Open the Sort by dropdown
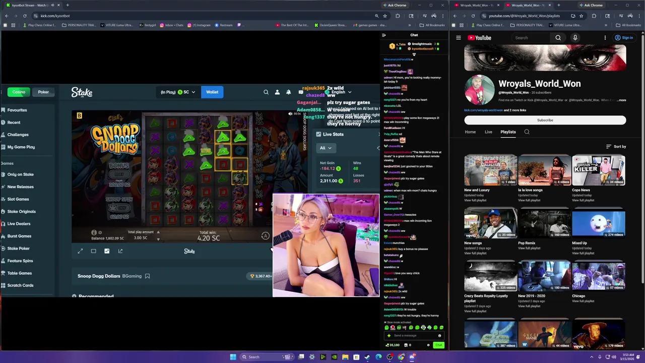This screenshot has height=363, width=645. coord(616,147)
